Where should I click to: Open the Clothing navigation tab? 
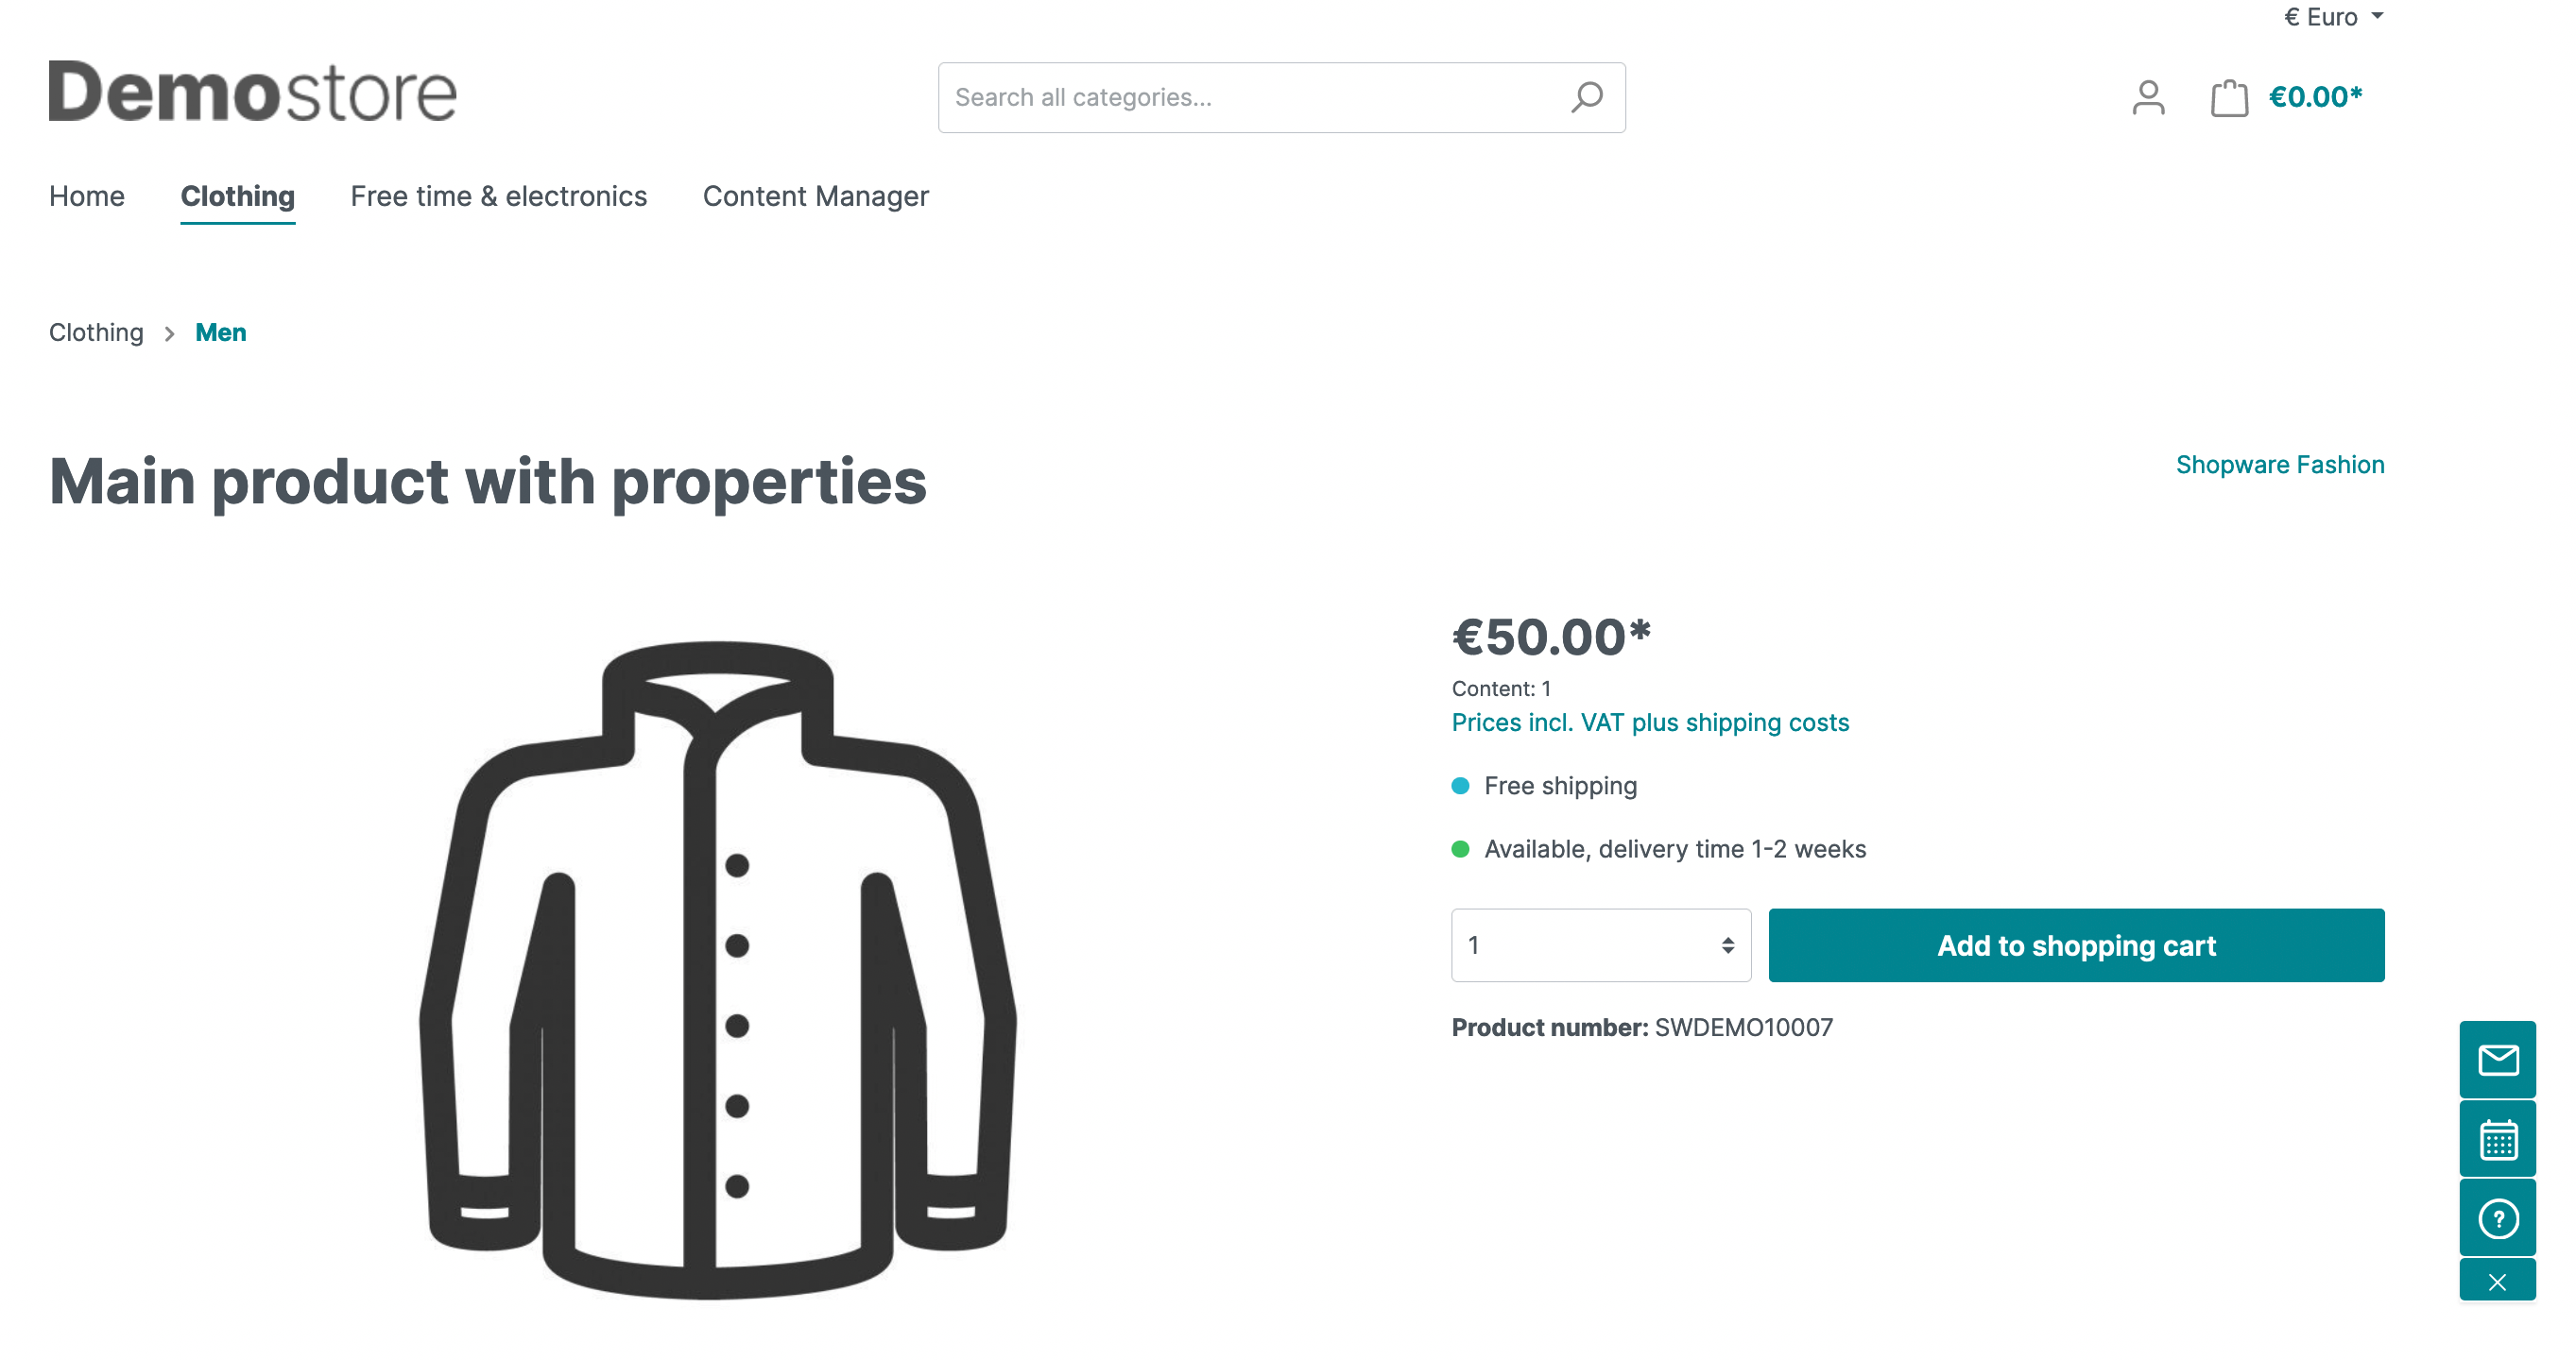(x=237, y=195)
